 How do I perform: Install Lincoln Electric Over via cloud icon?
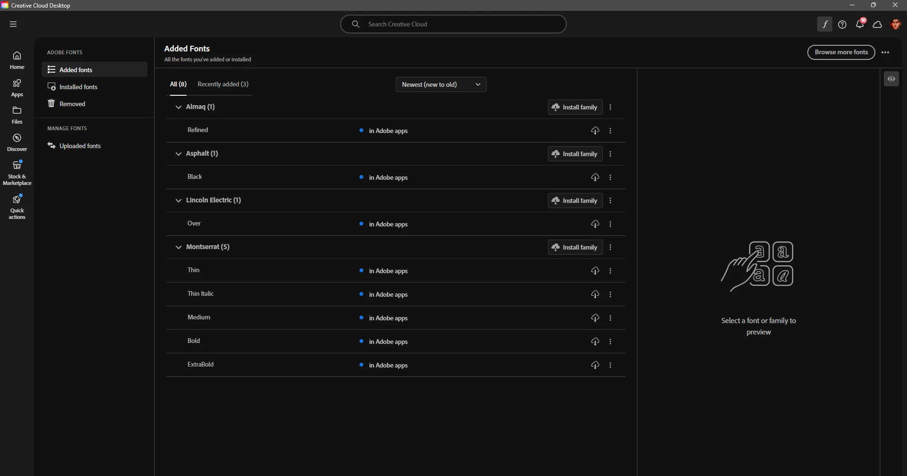tap(595, 224)
